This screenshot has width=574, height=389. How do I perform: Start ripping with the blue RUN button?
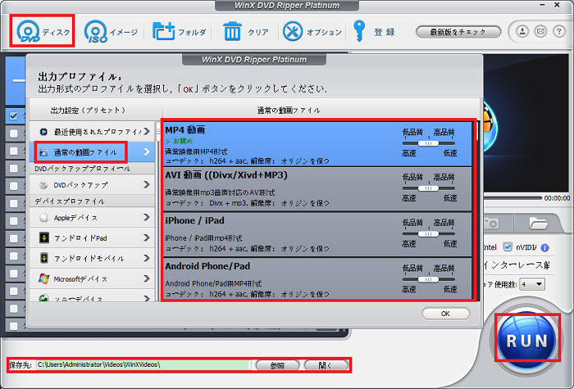(526, 341)
